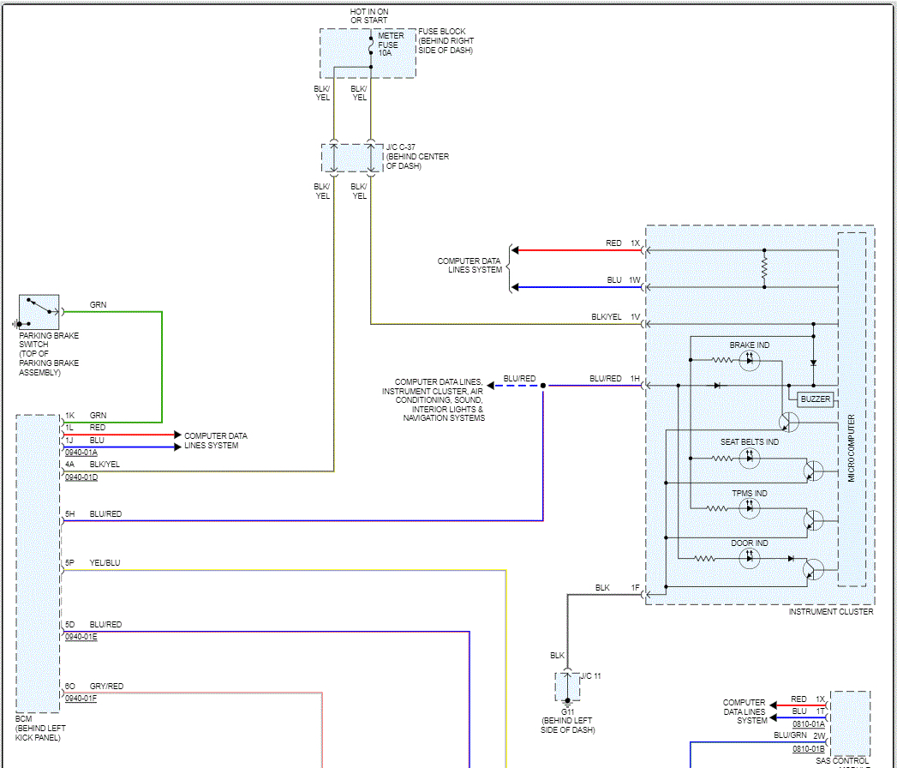Click the J/C 11 junction connector box
The height and width of the screenshot is (768, 897).
(x=566, y=686)
